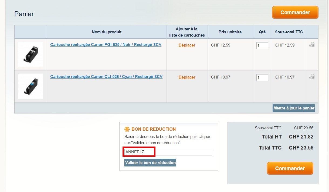Viewport: 329px width, 192px height.
Task: Remove the Canon CLI-526 Cyan item from cart
Action: click(x=312, y=77)
